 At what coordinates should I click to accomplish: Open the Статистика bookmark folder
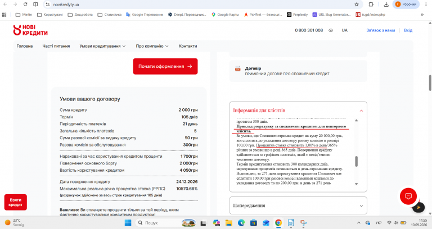click(x=110, y=15)
